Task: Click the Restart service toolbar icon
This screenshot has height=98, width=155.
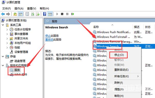Action: tap(73, 14)
